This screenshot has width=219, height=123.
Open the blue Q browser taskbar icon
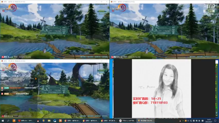54,121
